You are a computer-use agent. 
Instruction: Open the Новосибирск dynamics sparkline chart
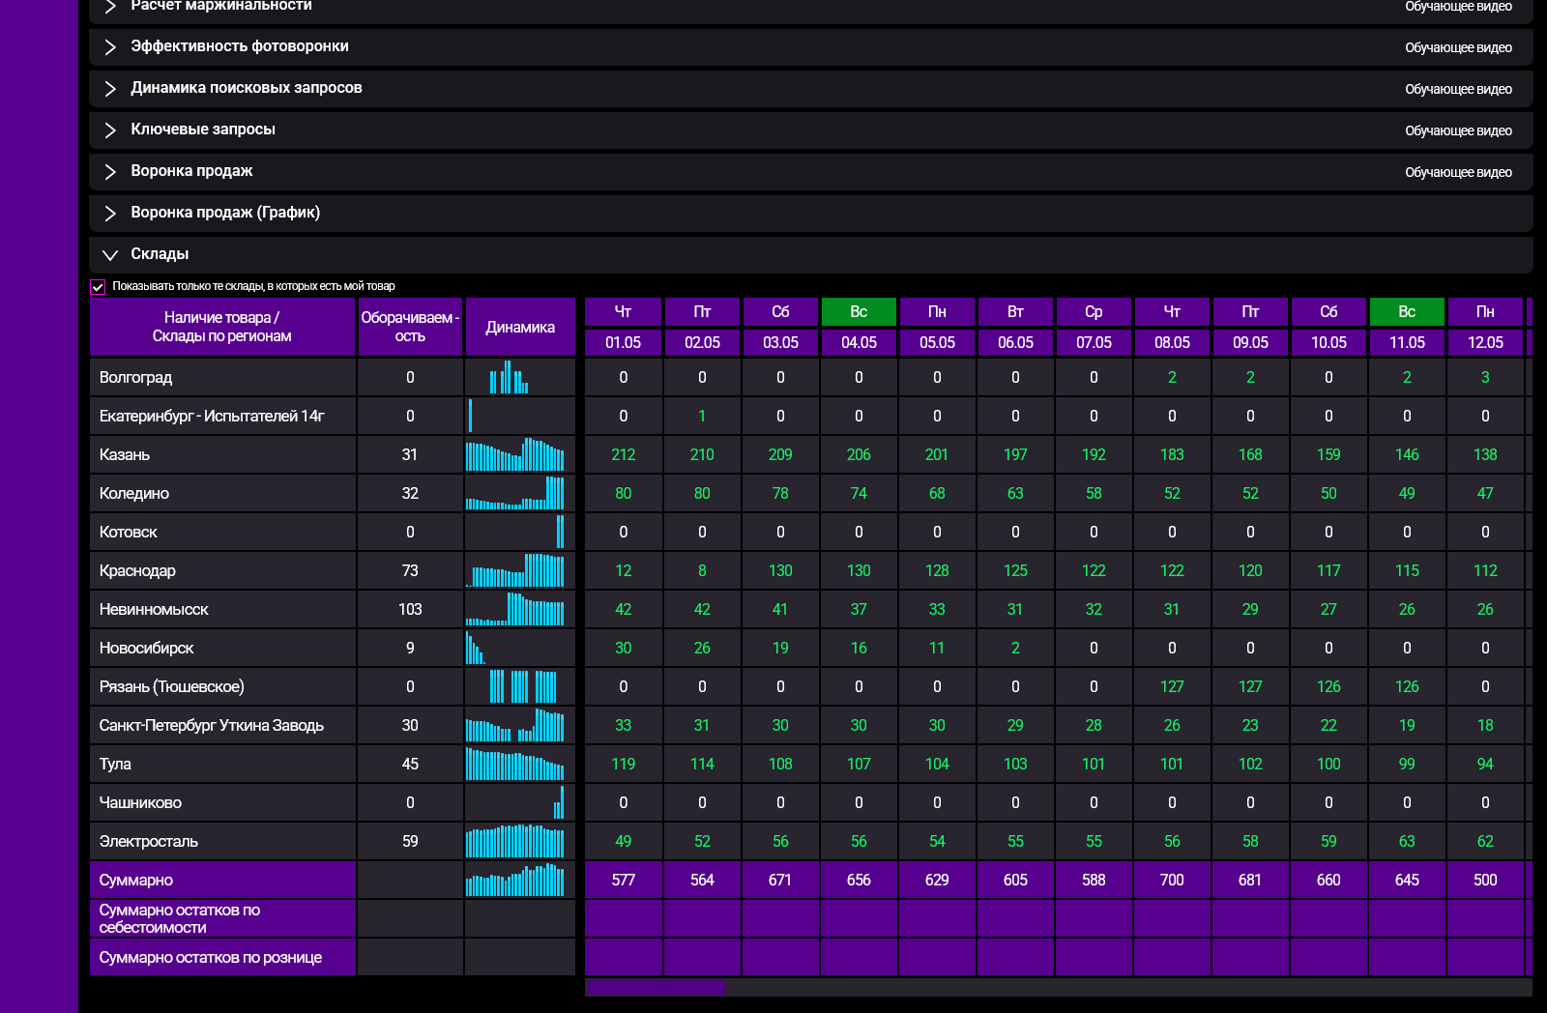pyautogui.click(x=476, y=648)
